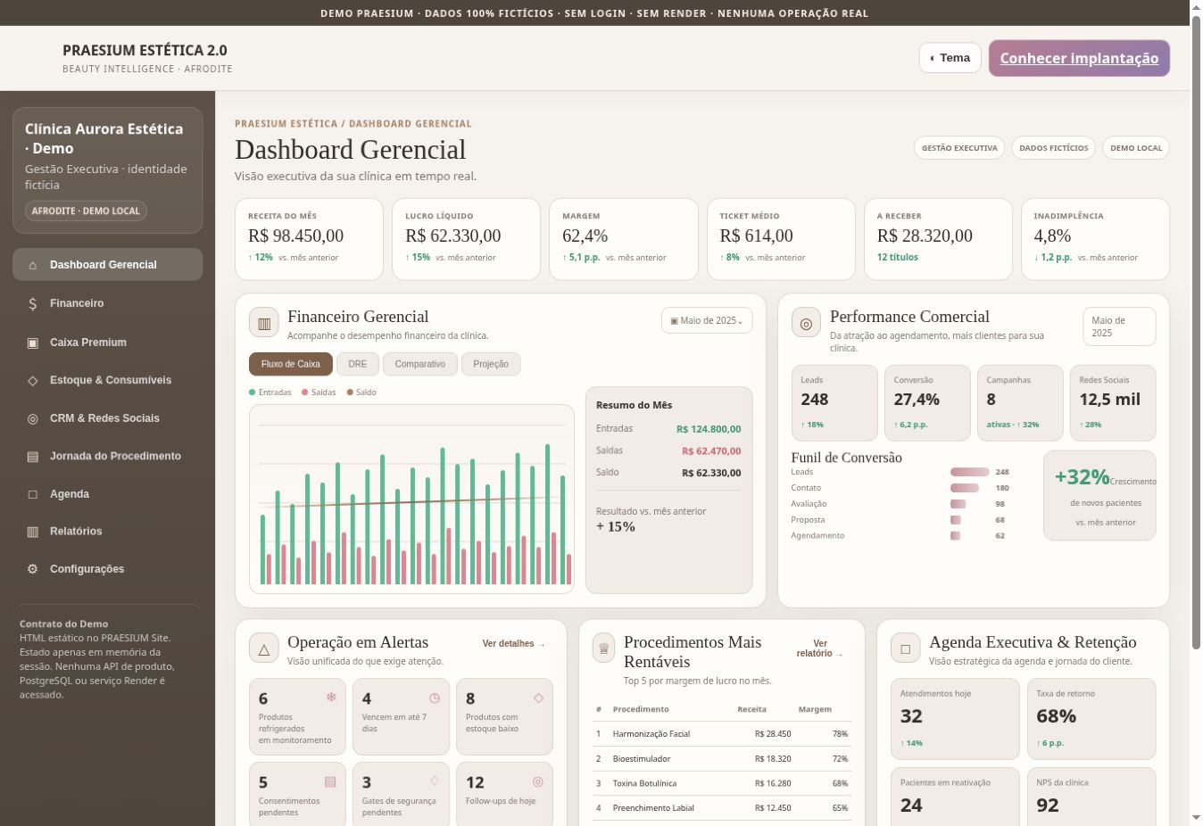Image resolution: width=1203 pixels, height=826 pixels.
Task: Click the Agenda Executiva & Retenção square icon
Action: 906,648
